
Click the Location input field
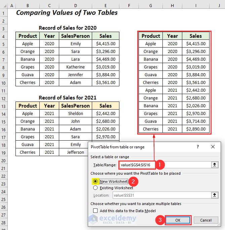(x=162, y=195)
